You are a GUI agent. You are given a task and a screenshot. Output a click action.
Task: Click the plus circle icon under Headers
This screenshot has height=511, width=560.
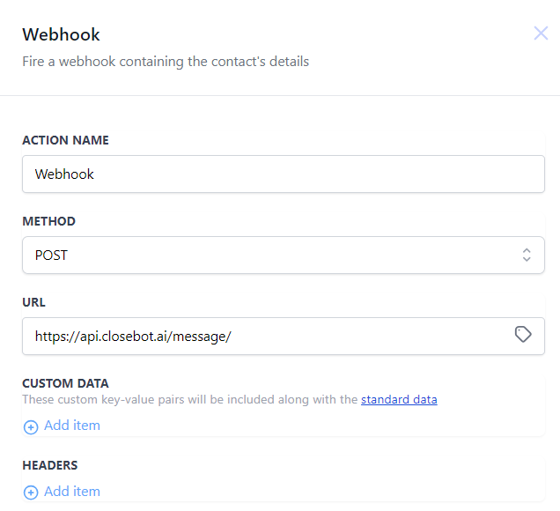[31, 492]
